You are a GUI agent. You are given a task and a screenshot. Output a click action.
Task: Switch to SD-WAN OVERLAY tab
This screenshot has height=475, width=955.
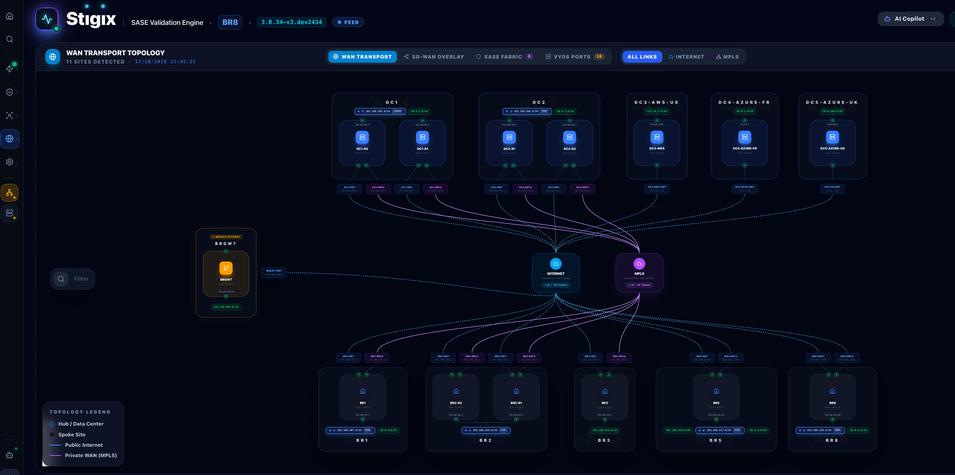click(434, 56)
